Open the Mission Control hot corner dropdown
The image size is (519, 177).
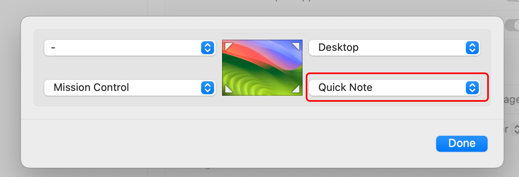[130, 88]
